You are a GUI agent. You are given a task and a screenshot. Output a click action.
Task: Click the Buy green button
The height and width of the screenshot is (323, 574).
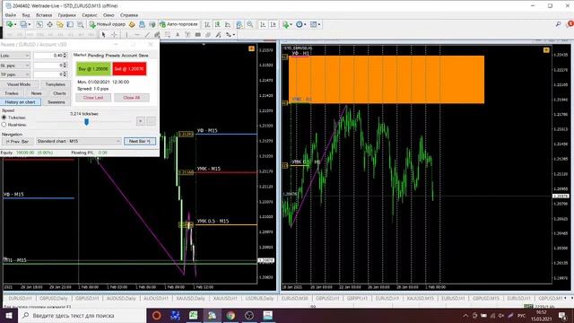(x=93, y=69)
